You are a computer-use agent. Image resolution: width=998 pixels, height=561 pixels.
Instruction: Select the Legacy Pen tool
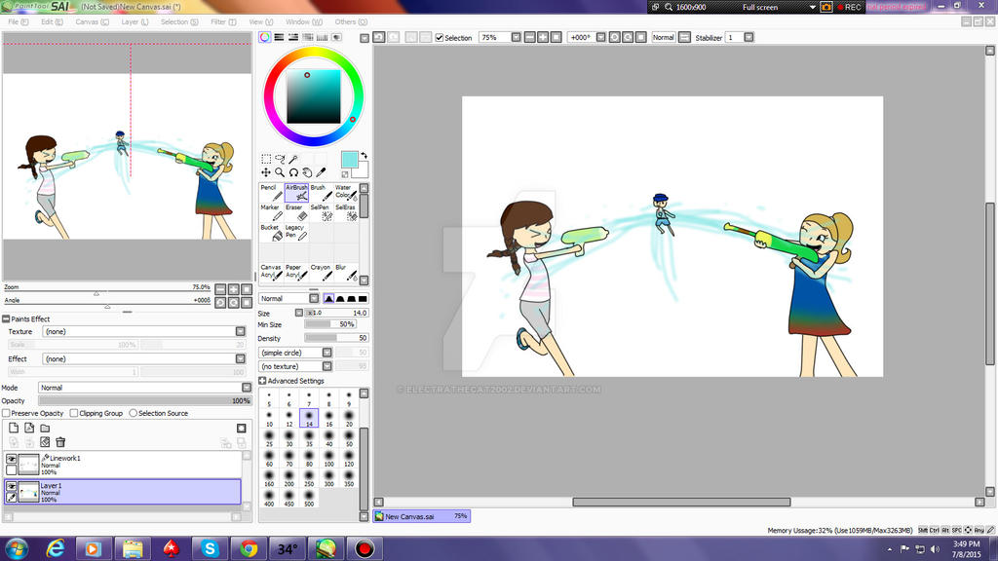click(296, 232)
